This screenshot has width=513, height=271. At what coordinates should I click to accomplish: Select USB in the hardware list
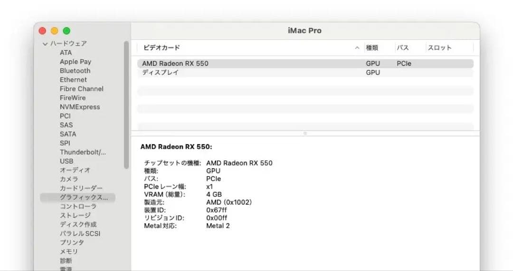[x=67, y=161]
